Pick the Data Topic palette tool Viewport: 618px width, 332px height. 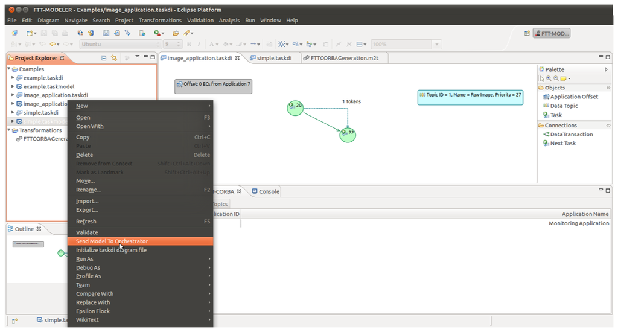pyautogui.click(x=564, y=106)
